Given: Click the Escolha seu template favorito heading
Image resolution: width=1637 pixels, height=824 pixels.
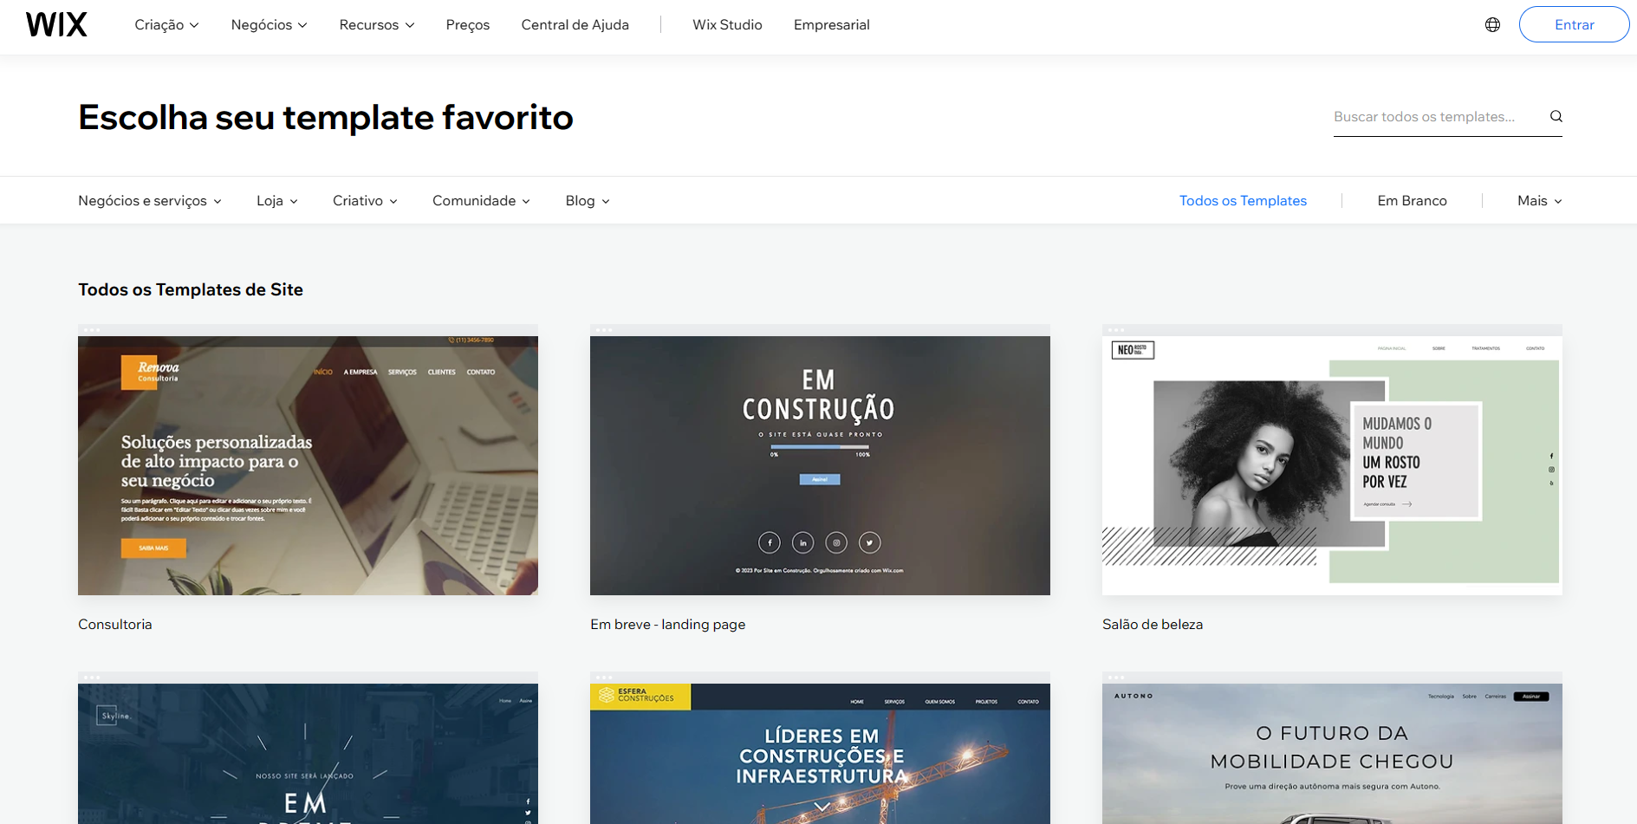Looking at the screenshot, I should pyautogui.click(x=326, y=117).
